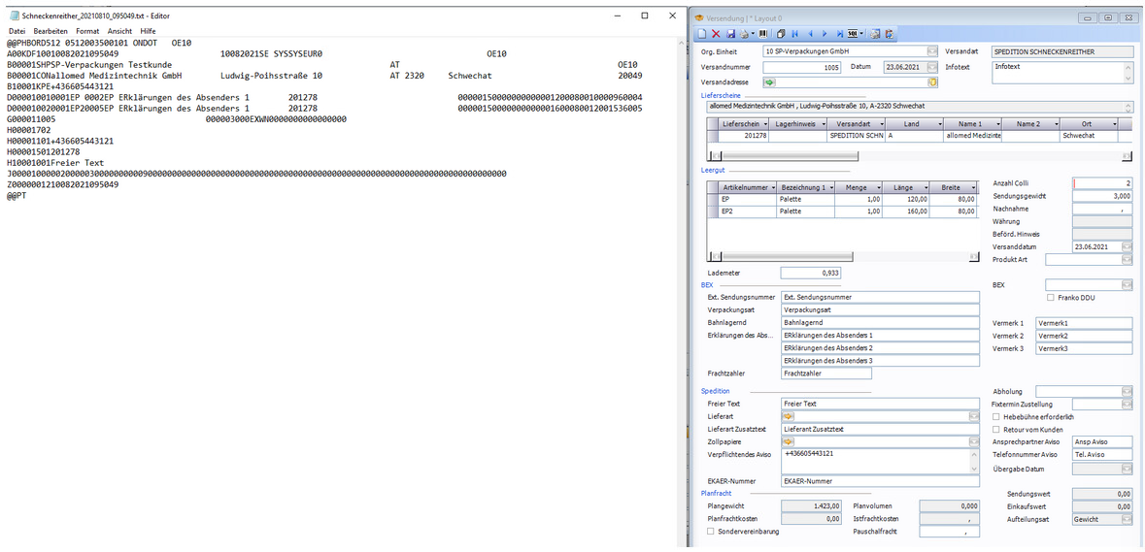Click the printer icon in the toolbar
1145x552 pixels.
[746, 34]
